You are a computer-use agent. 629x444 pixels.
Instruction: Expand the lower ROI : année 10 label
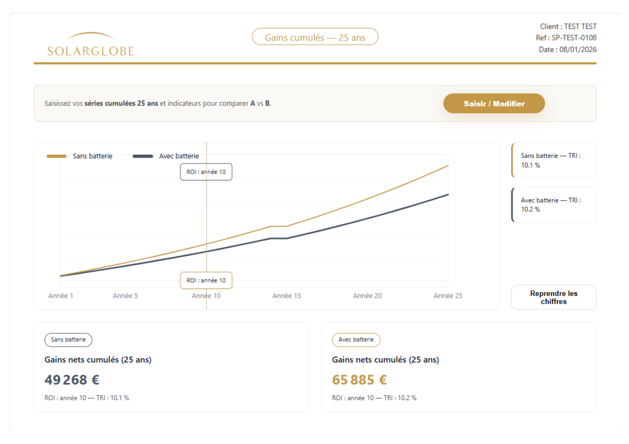tap(206, 280)
